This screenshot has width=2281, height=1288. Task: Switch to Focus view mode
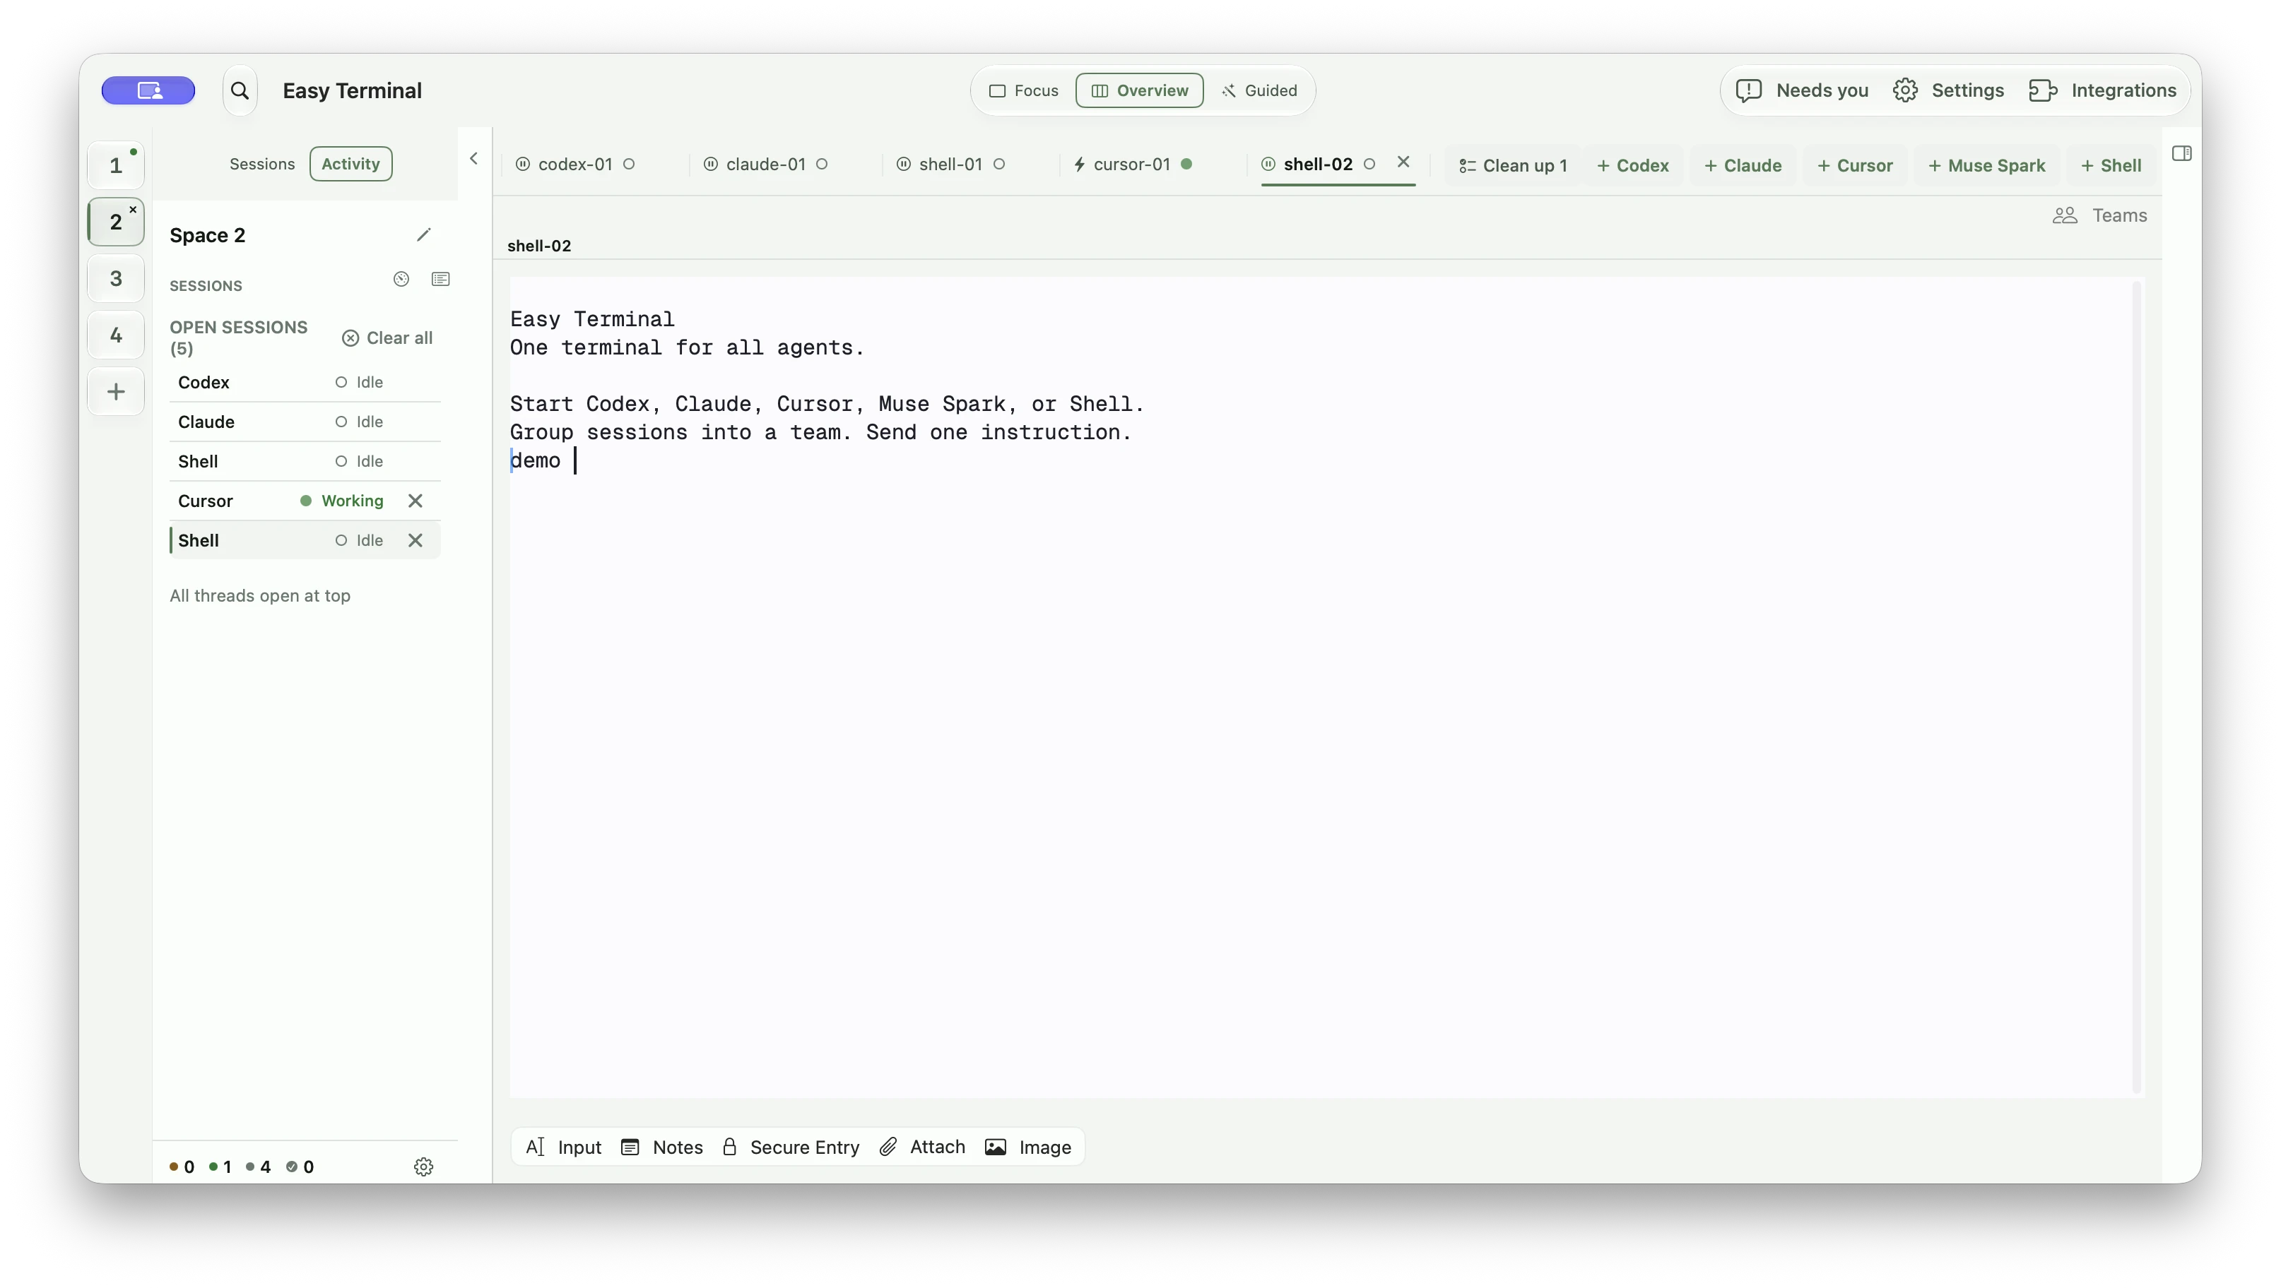[x=1024, y=90]
